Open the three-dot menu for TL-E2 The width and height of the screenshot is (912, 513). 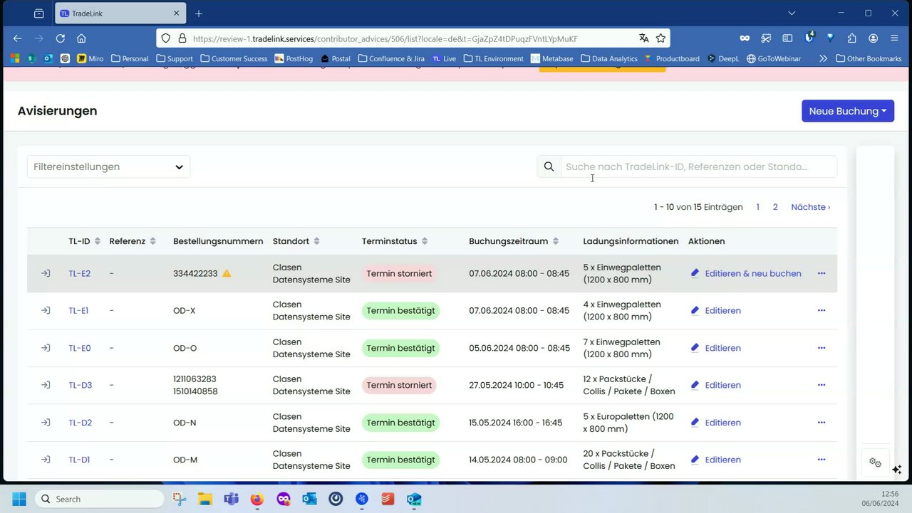[822, 273]
